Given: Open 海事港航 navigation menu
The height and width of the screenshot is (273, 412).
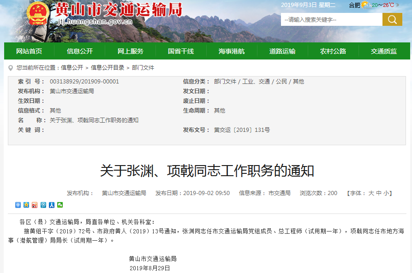Looking at the screenshot, I should coord(232,51).
